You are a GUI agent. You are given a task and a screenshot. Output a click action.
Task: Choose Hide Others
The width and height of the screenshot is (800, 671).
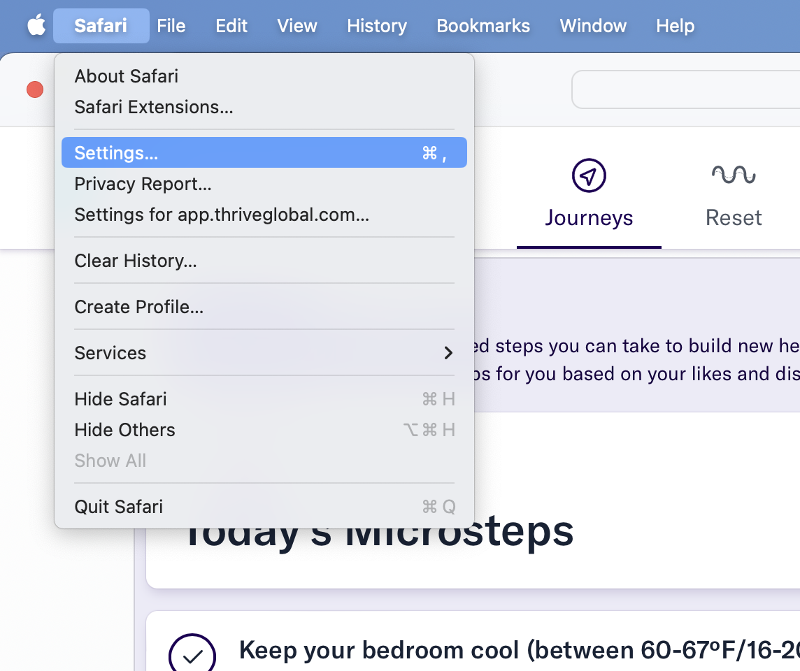(264, 430)
